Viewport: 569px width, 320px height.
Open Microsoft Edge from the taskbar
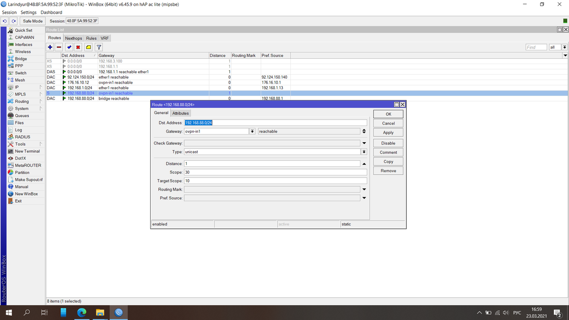81,312
